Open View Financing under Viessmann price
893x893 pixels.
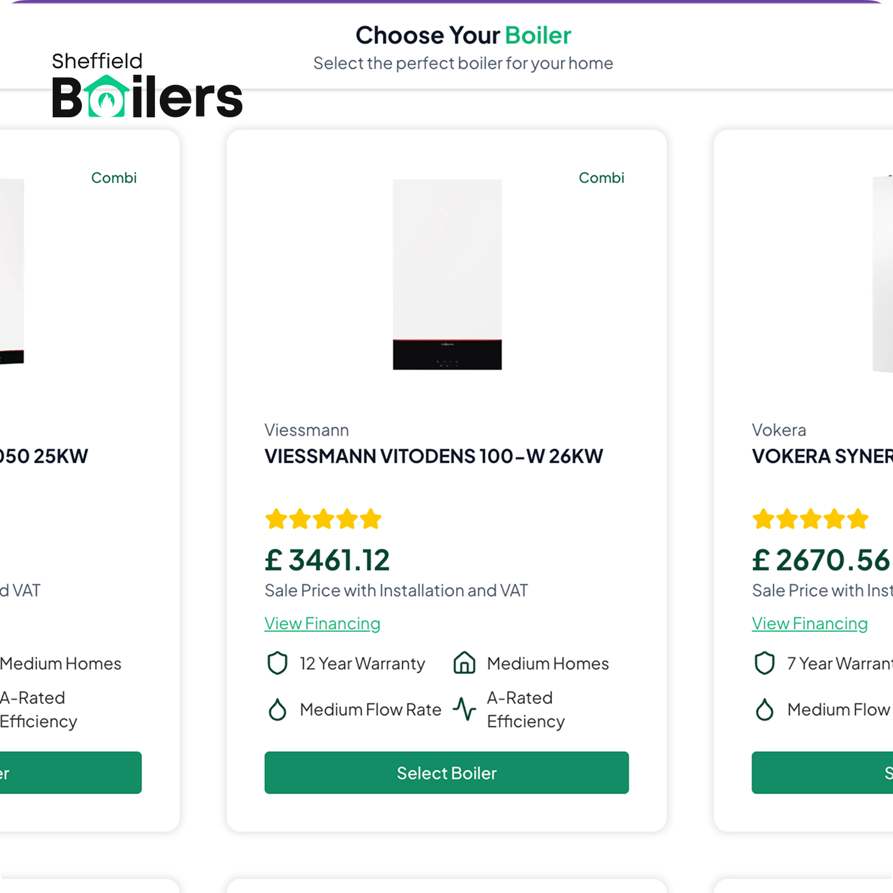(322, 624)
